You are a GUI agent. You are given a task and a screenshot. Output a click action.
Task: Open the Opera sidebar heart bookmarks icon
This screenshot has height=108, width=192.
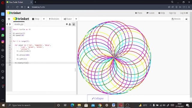tap(3, 65)
